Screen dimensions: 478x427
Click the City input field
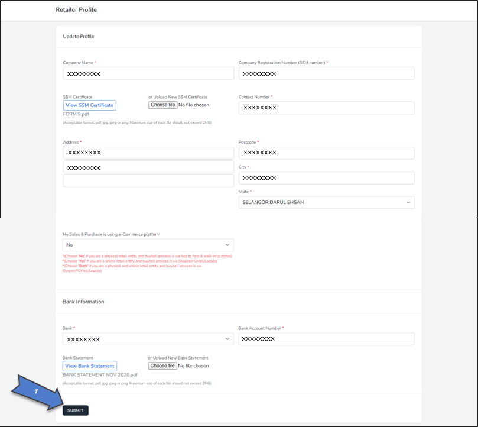tap(326, 177)
